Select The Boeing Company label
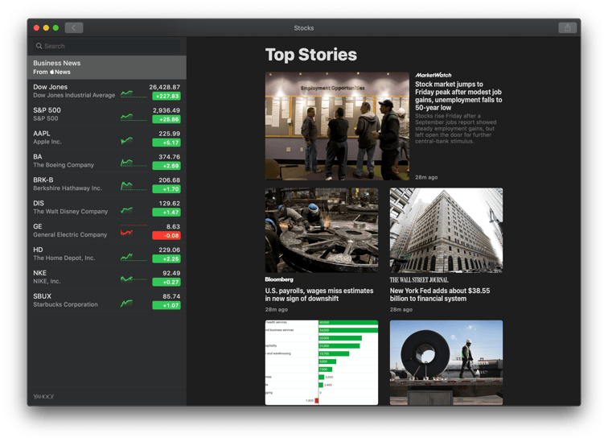The width and height of the screenshot is (608, 442). click(x=64, y=165)
